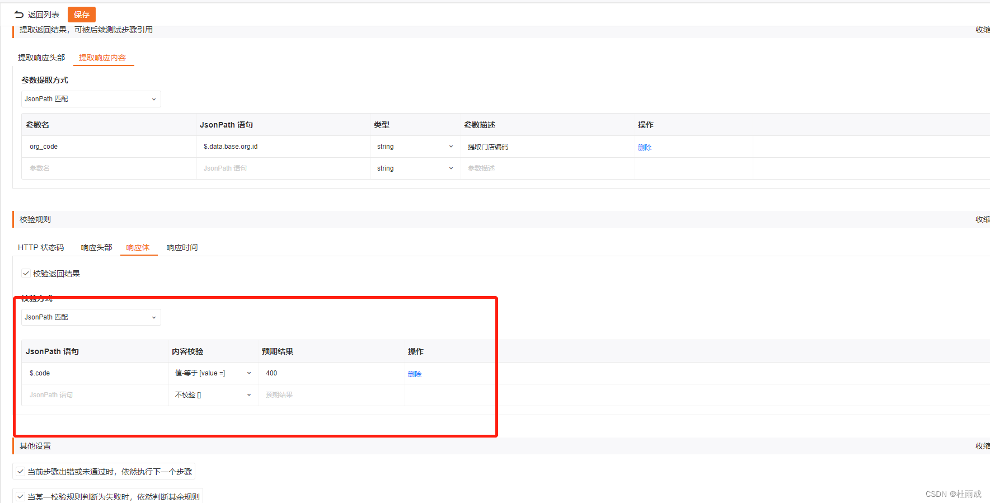
Task: Click the back arrow icon beside 返回列表
Action: click(x=19, y=15)
